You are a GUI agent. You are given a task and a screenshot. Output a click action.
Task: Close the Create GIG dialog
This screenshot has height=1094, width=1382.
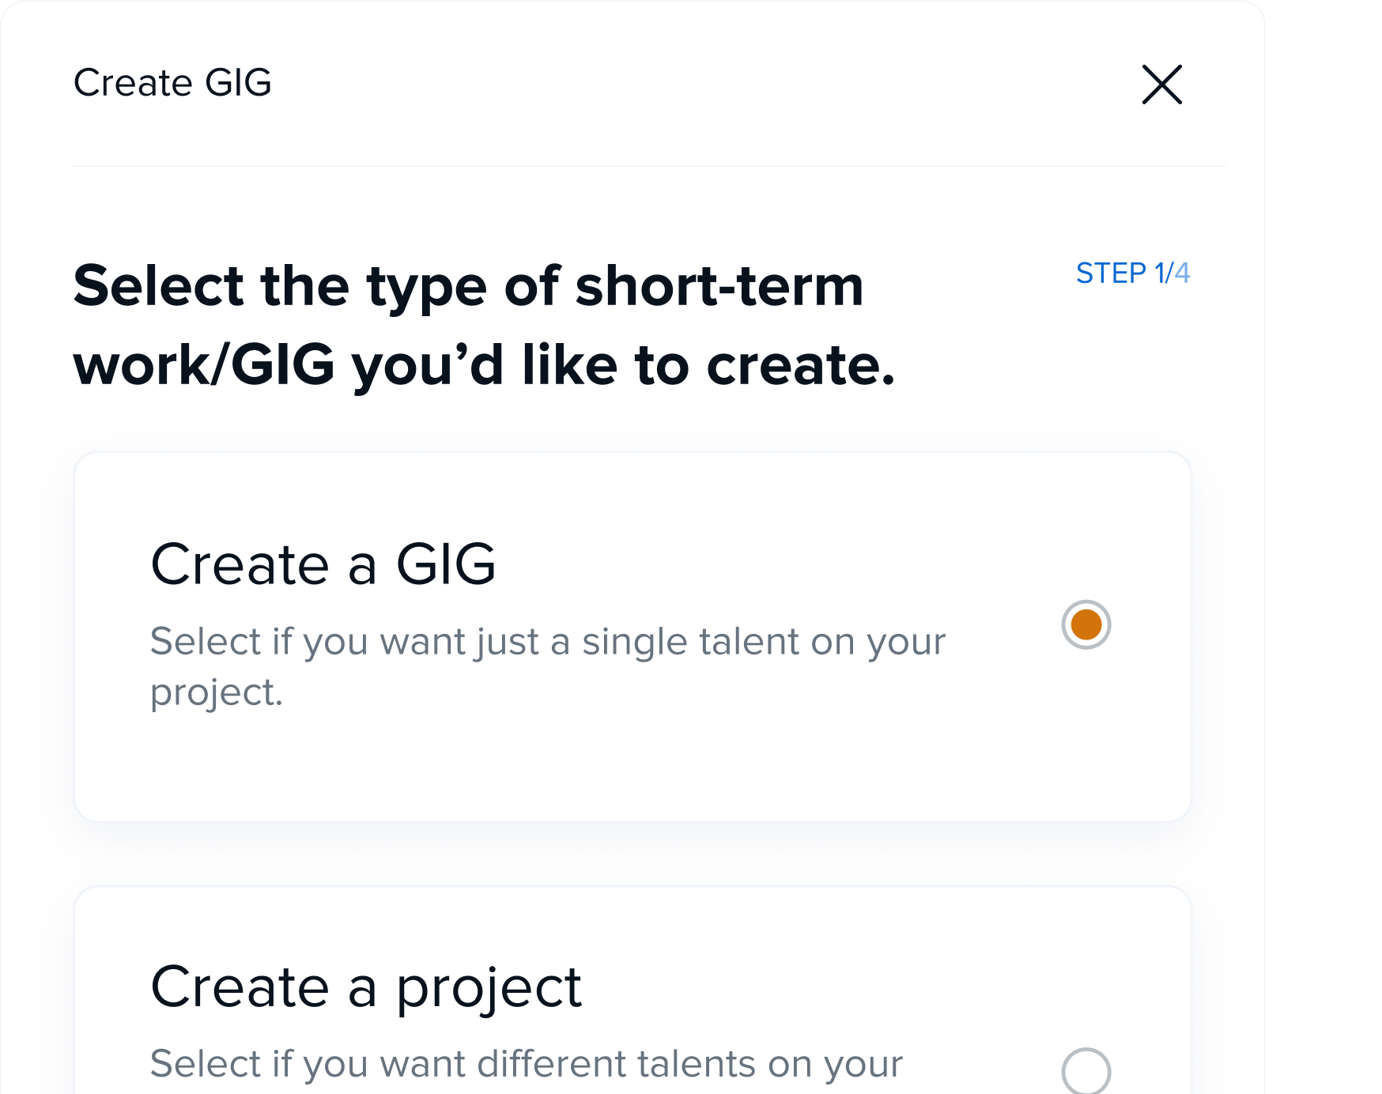(x=1161, y=85)
